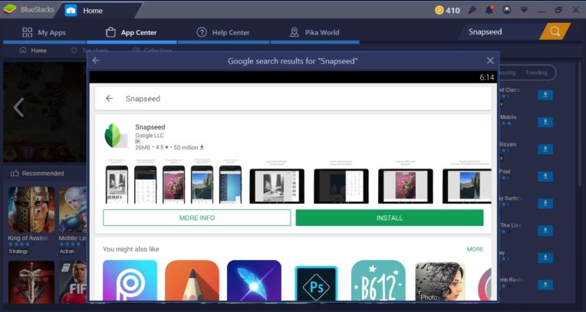Expand the title bar dropdown menu arrow

[x=524, y=10]
